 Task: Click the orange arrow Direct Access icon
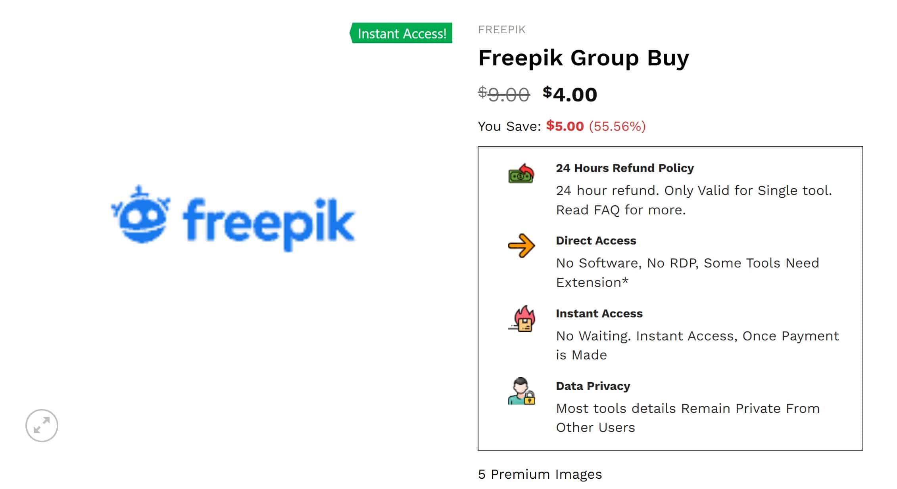click(x=522, y=246)
